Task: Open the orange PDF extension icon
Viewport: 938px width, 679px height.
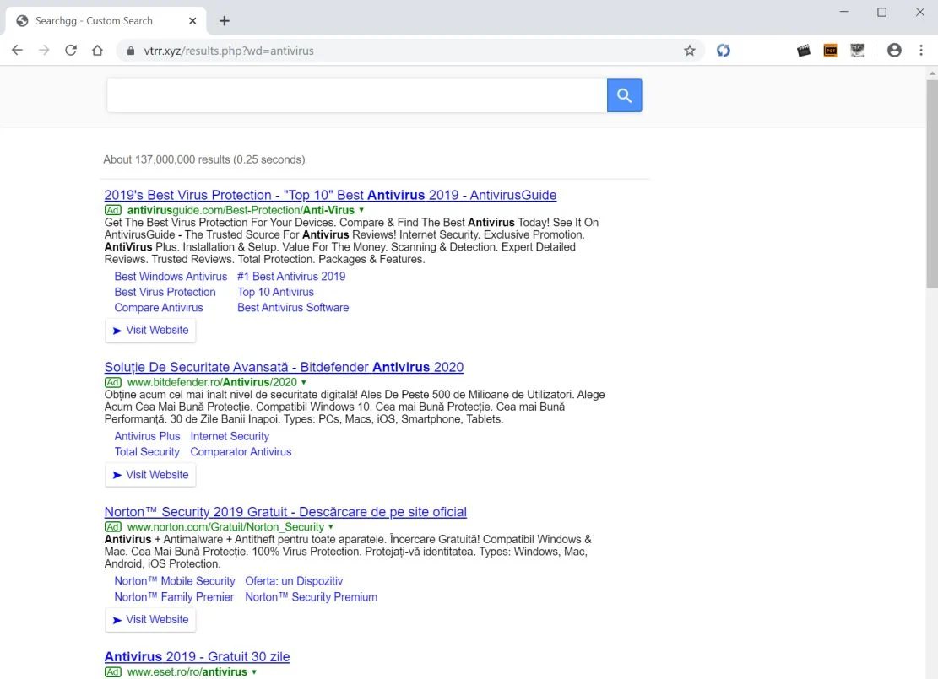Action: 830,51
